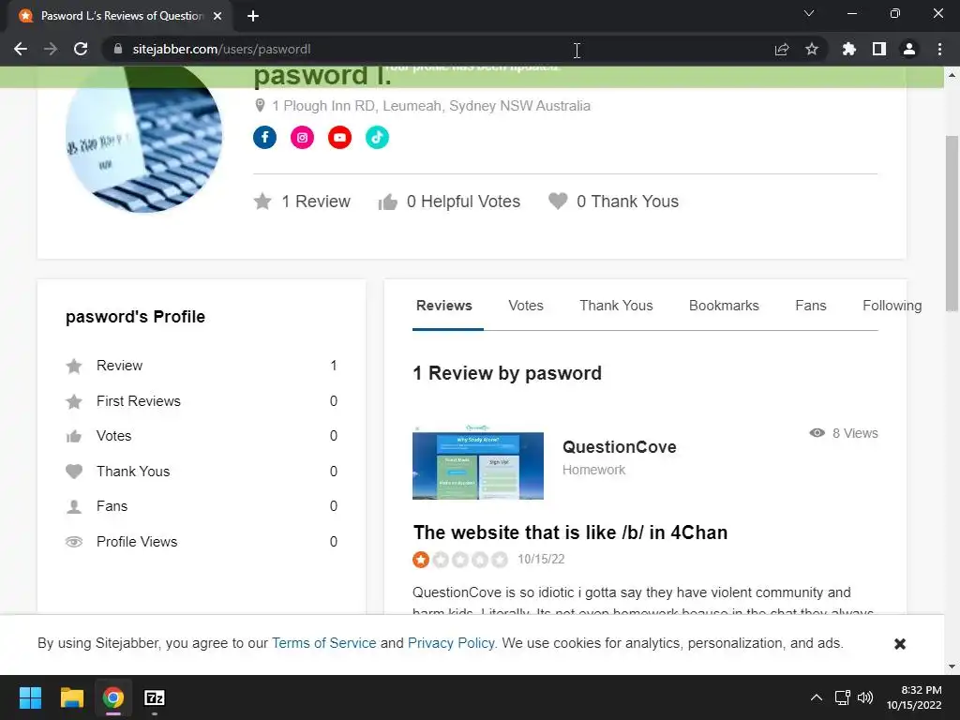Open the TikTok social icon
Image resolution: width=960 pixels, height=720 pixels.
(377, 137)
